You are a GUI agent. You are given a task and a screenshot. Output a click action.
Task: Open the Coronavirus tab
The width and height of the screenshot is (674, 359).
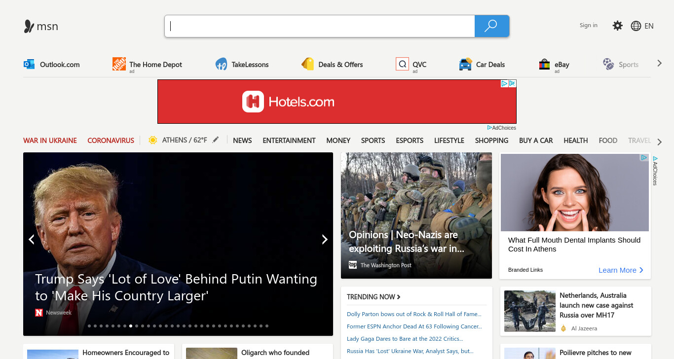tap(111, 141)
